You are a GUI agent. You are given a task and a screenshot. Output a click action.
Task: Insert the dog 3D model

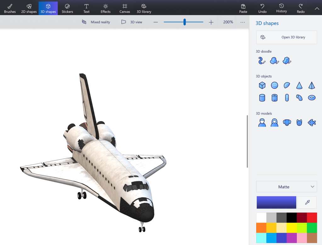[x=287, y=122]
